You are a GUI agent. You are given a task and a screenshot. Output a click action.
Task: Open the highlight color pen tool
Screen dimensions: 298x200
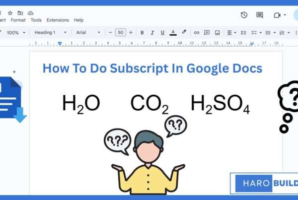184,32
